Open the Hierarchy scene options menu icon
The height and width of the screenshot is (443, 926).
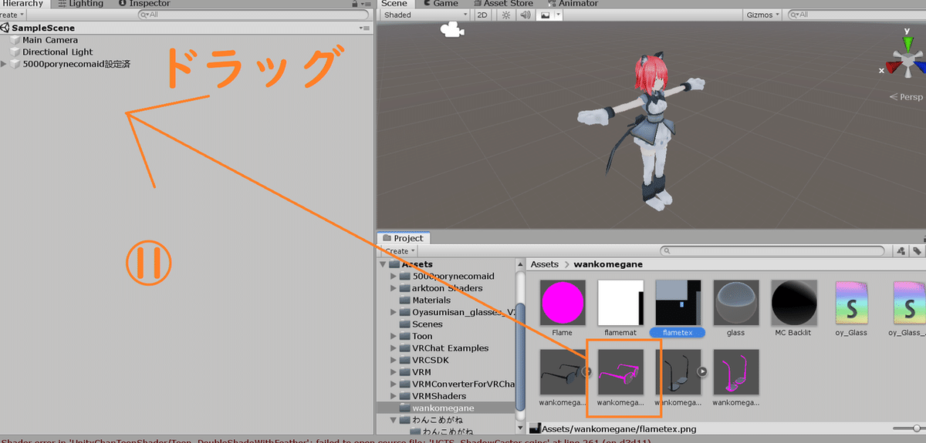(365, 28)
